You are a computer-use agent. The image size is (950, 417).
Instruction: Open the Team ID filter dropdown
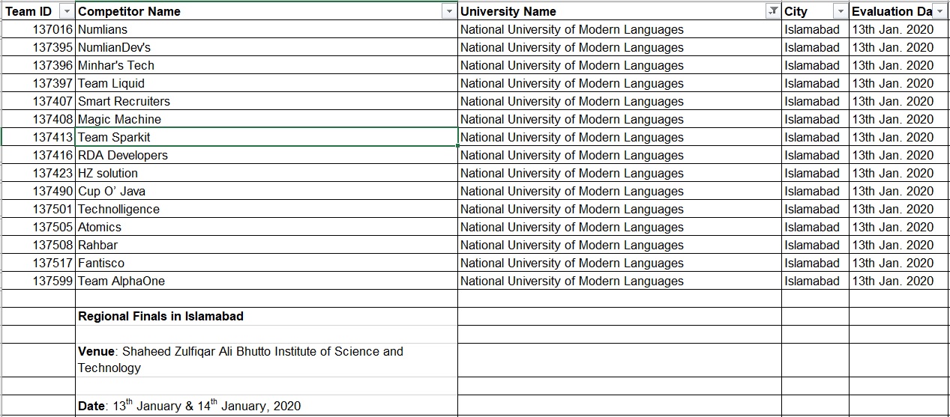tap(67, 11)
